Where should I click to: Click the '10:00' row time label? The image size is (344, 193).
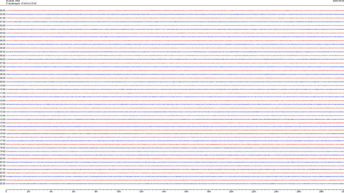click(x=3, y=85)
